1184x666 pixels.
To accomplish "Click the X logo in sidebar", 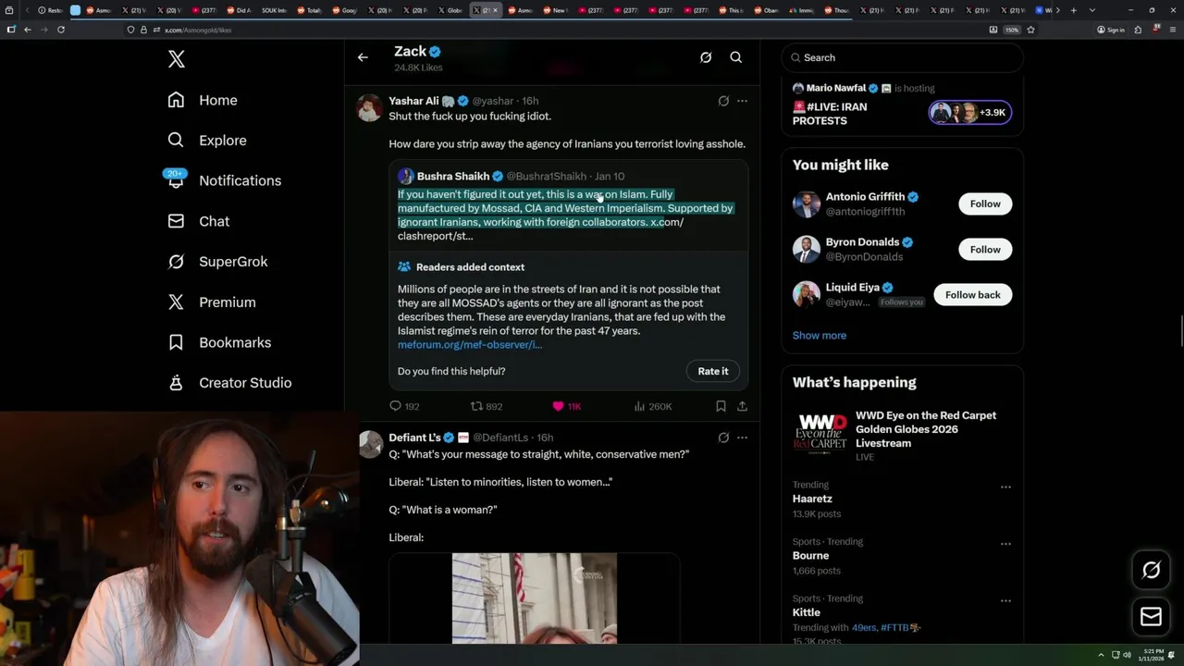I will [x=177, y=59].
